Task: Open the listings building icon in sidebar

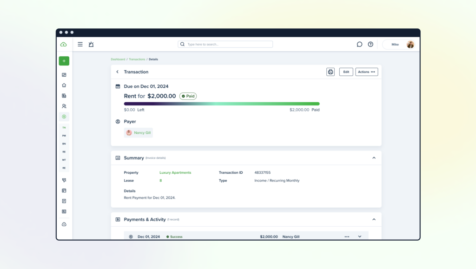Action: coord(64,96)
